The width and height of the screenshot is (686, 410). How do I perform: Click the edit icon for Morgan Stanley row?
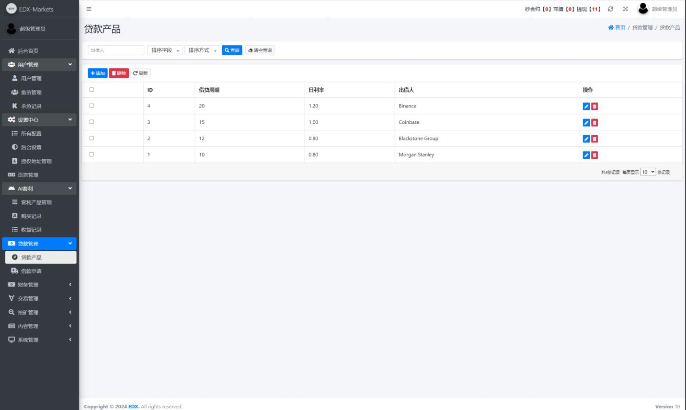coord(586,155)
